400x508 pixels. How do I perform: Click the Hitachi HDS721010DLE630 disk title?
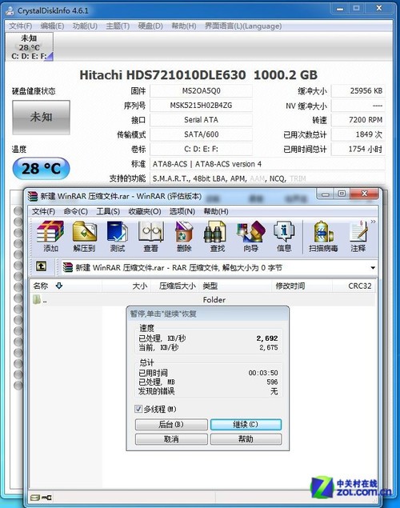click(x=198, y=75)
